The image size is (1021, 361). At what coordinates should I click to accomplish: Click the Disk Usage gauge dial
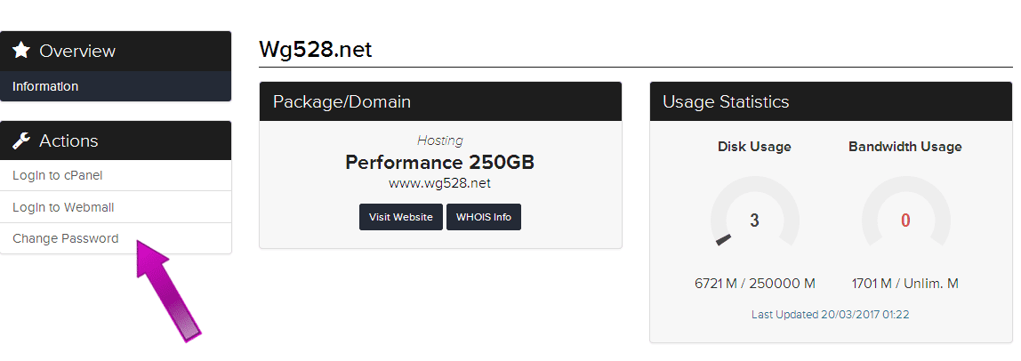(x=754, y=220)
